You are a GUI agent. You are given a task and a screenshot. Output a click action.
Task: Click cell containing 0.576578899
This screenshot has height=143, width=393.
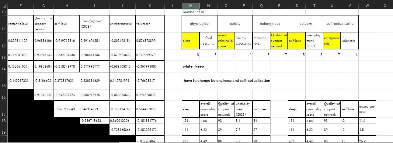click(x=150, y=41)
